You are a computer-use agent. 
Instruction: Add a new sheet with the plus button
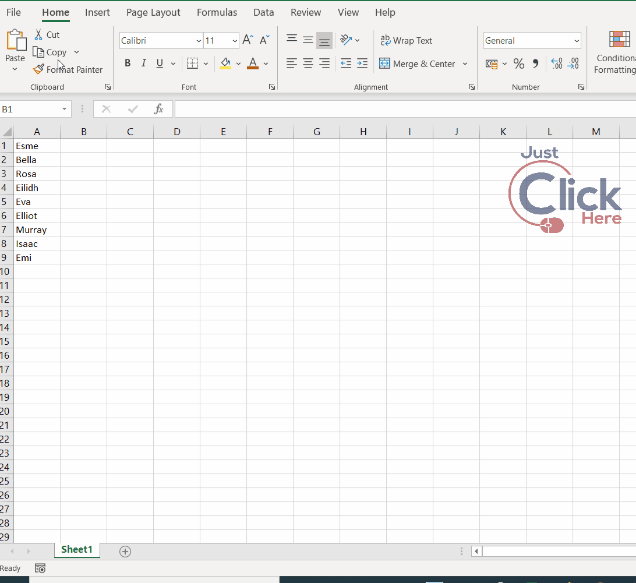pos(125,551)
